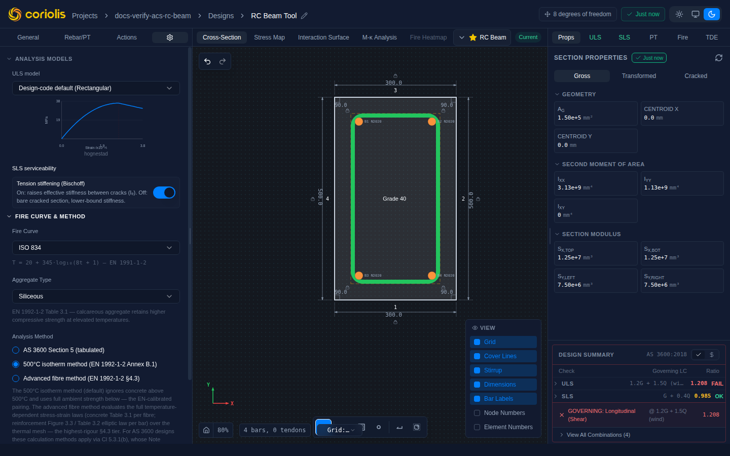The width and height of the screenshot is (730, 456).
Task: Select Transformed section properties
Action: 639,76
